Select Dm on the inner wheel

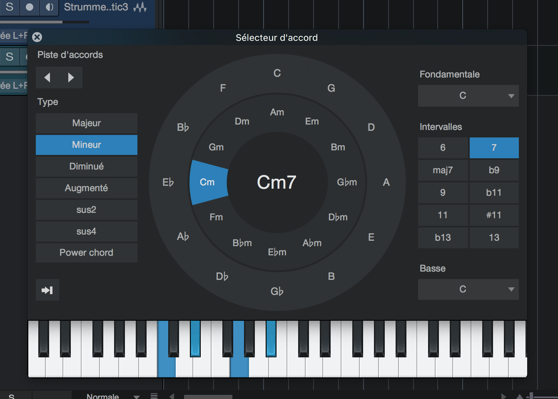[x=242, y=121]
